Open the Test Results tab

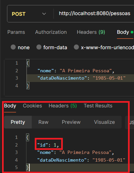(x=98, y=106)
